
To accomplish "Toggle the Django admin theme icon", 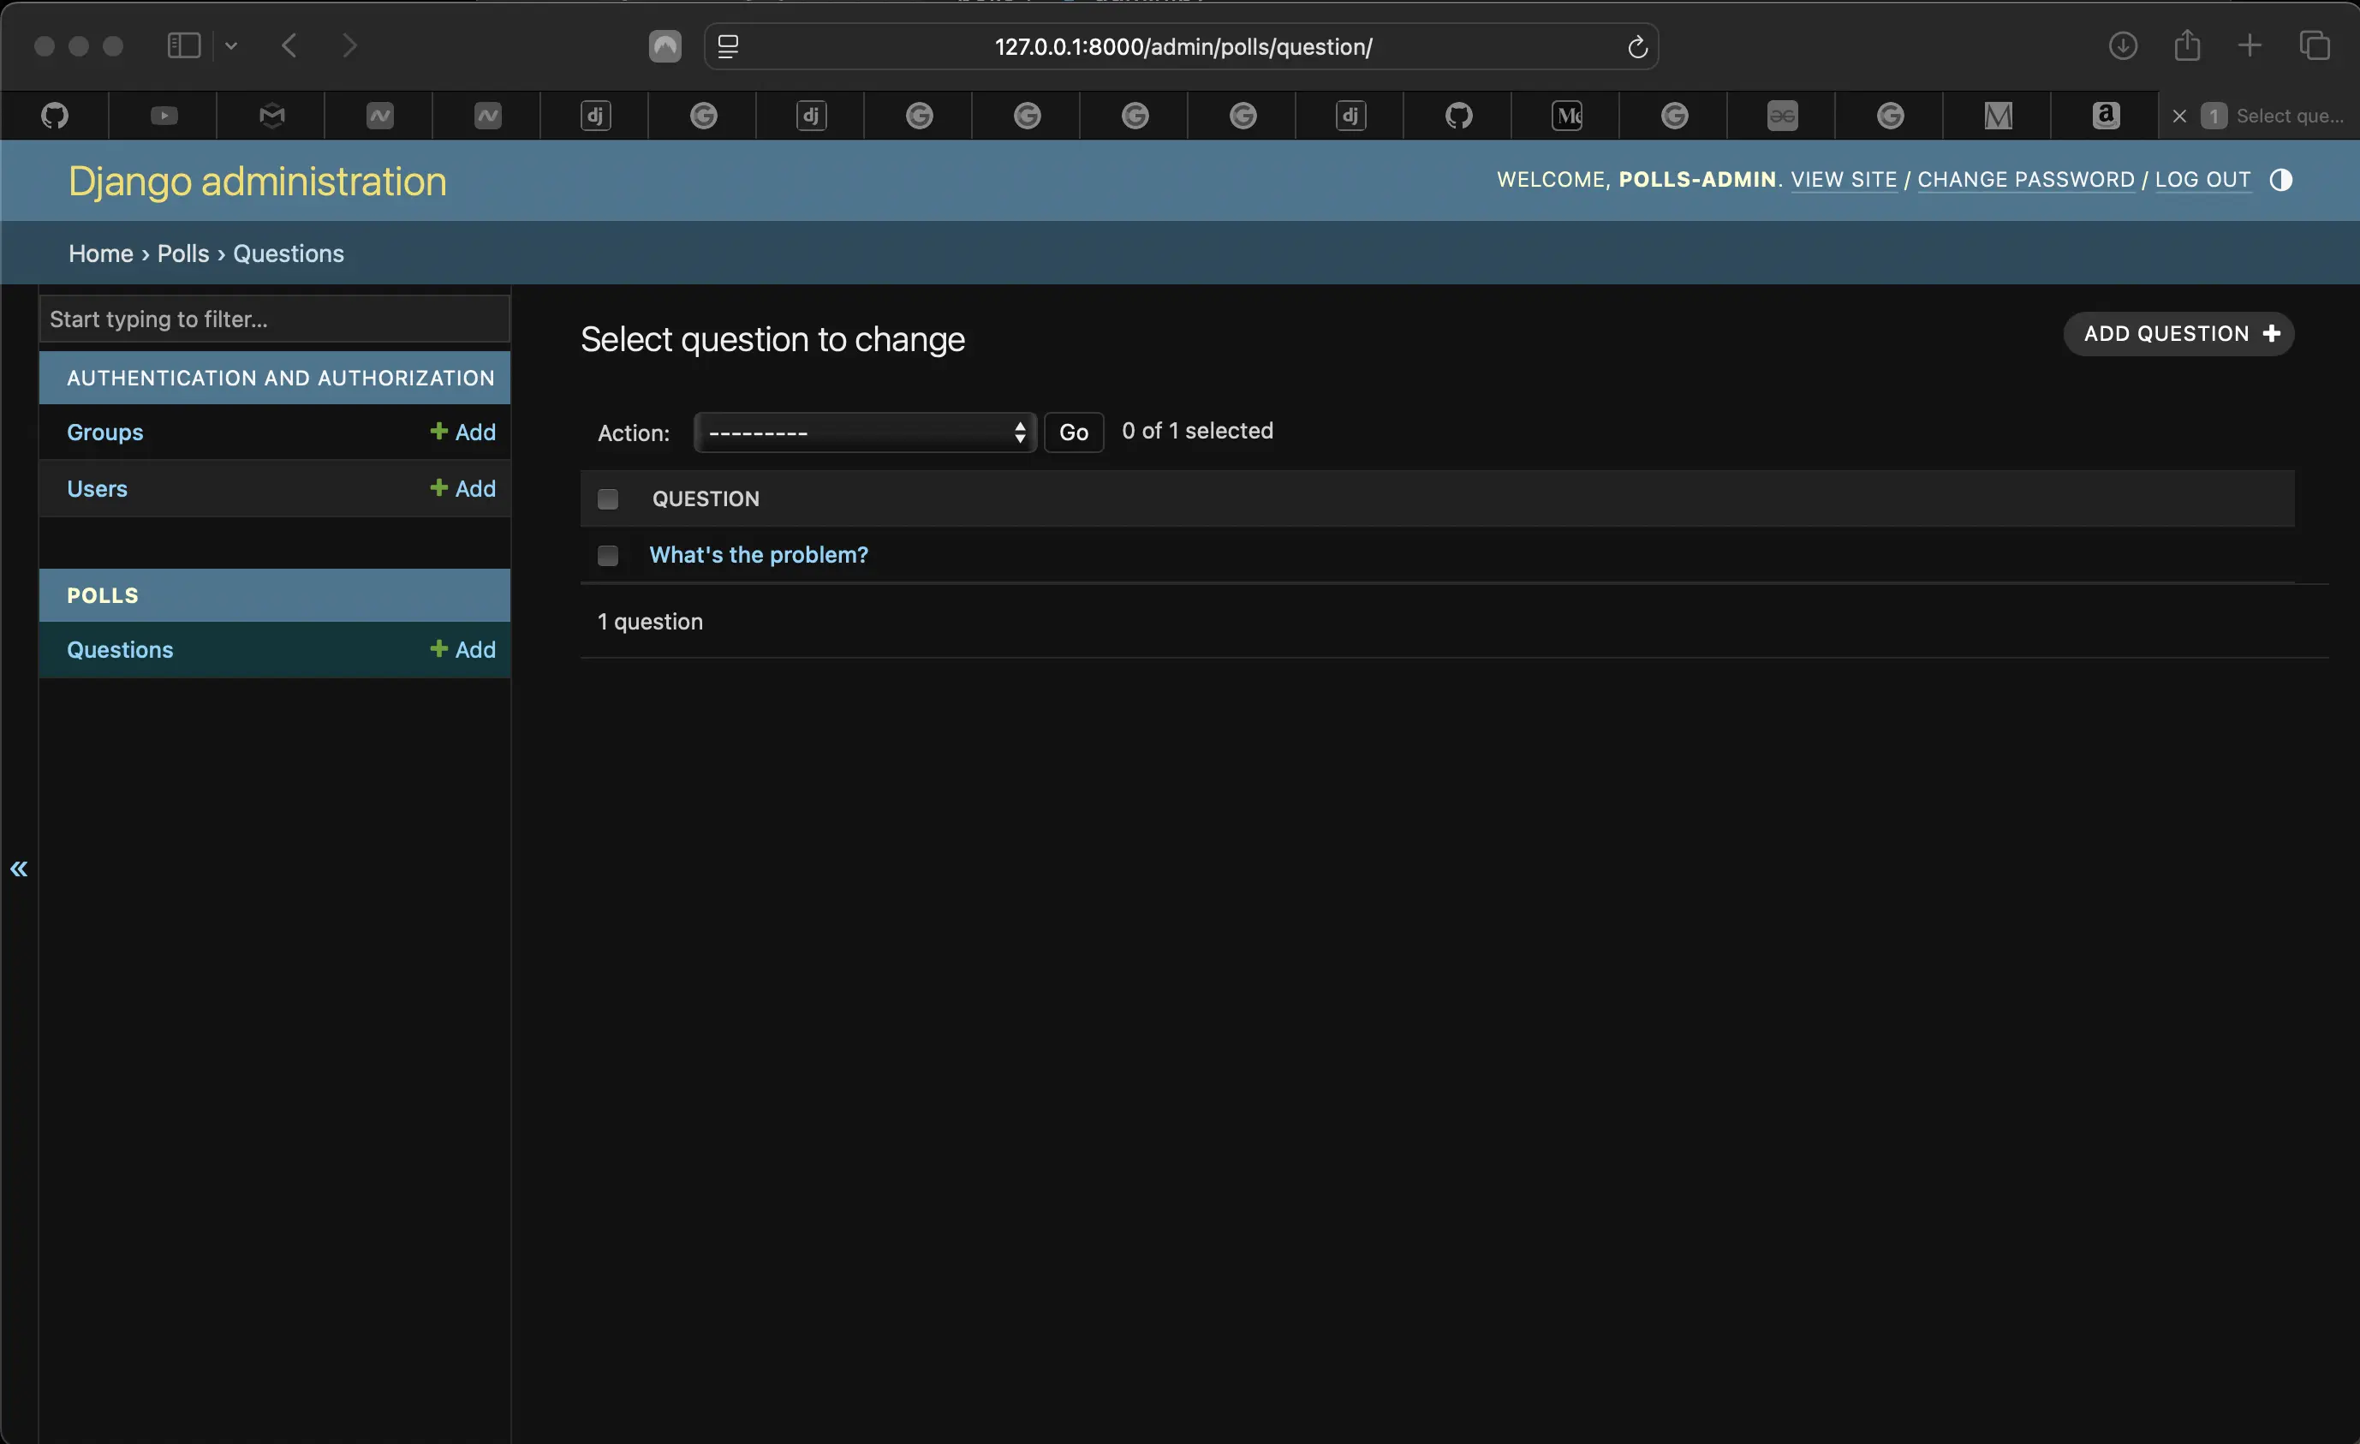I will [x=2280, y=180].
